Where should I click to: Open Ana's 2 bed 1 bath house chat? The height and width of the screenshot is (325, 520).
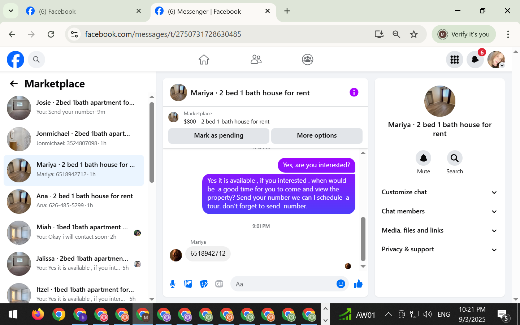tap(74, 201)
